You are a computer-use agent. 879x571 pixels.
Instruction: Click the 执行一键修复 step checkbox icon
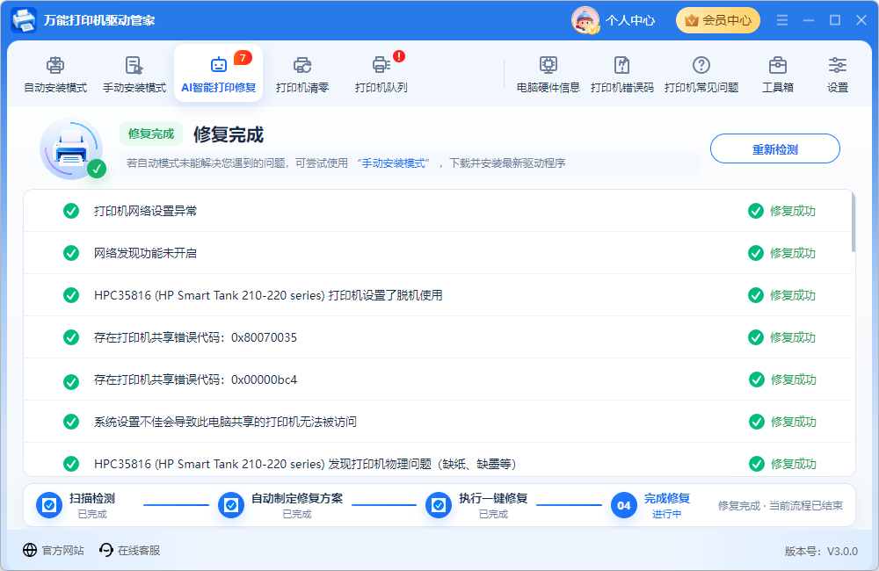click(439, 505)
